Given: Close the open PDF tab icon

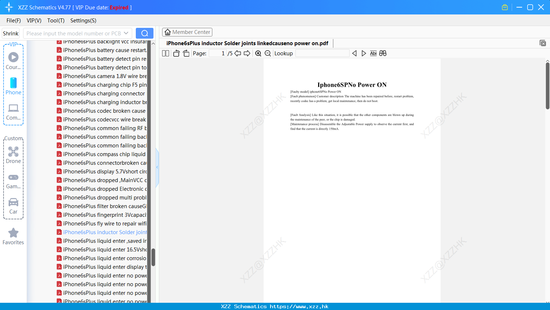Looking at the screenshot, I should pos(543,43).
